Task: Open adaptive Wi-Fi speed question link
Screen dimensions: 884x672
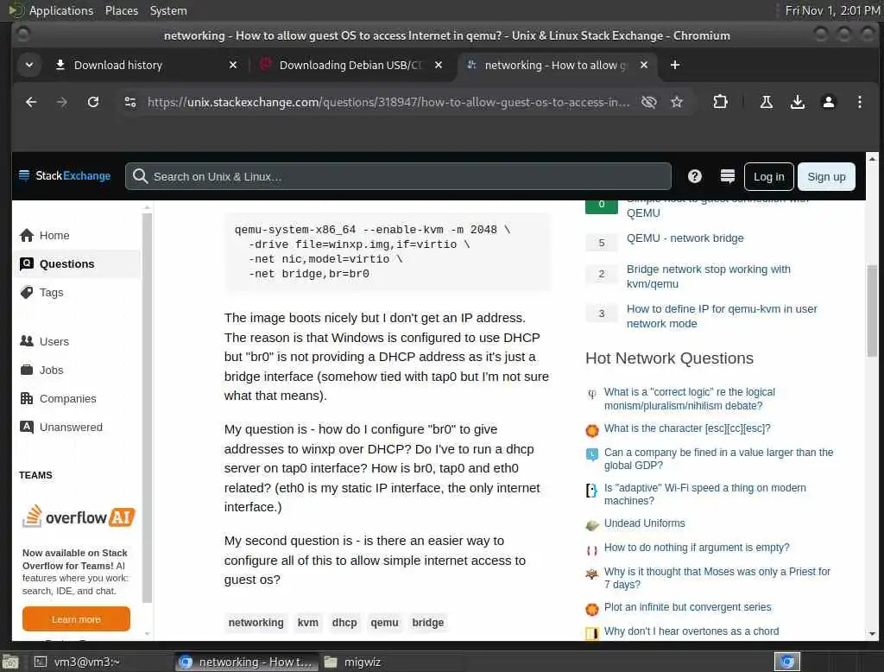Action: point(704,494)
